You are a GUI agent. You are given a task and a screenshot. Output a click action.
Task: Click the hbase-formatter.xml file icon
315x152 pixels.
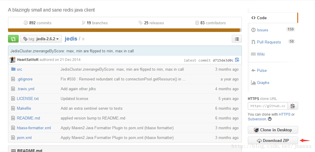point(13,128)
